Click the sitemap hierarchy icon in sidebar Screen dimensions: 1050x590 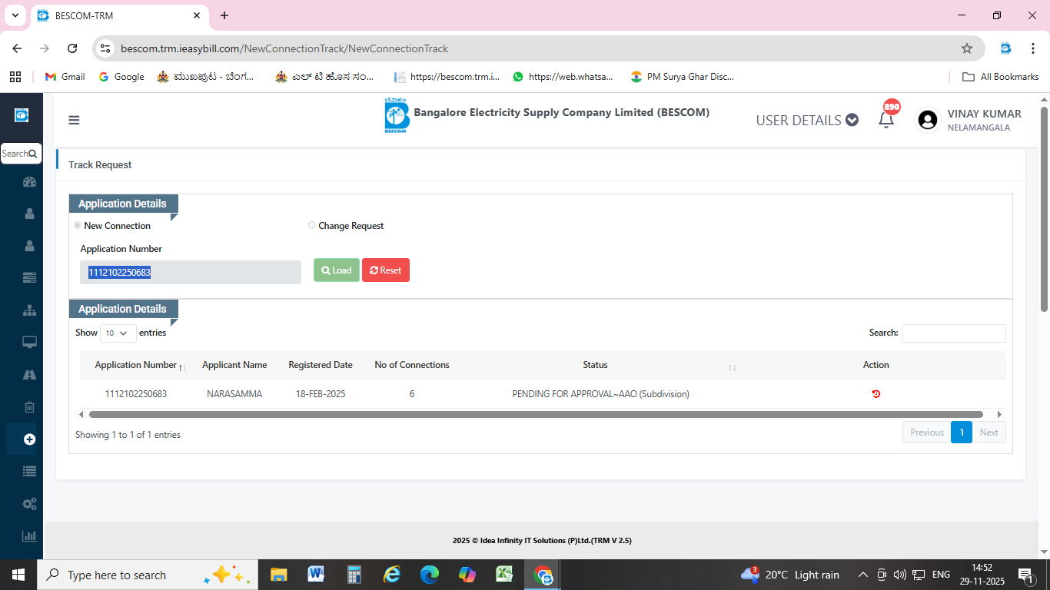pos(29,310)
